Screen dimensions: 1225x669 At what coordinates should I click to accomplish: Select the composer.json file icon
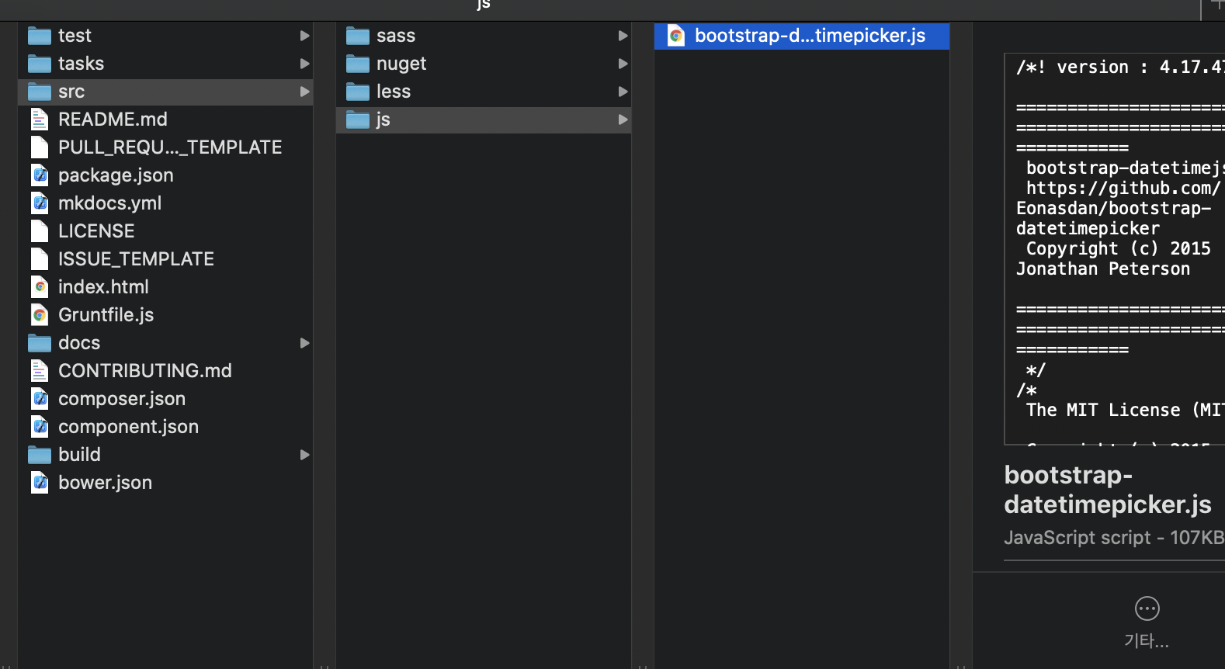40,399
